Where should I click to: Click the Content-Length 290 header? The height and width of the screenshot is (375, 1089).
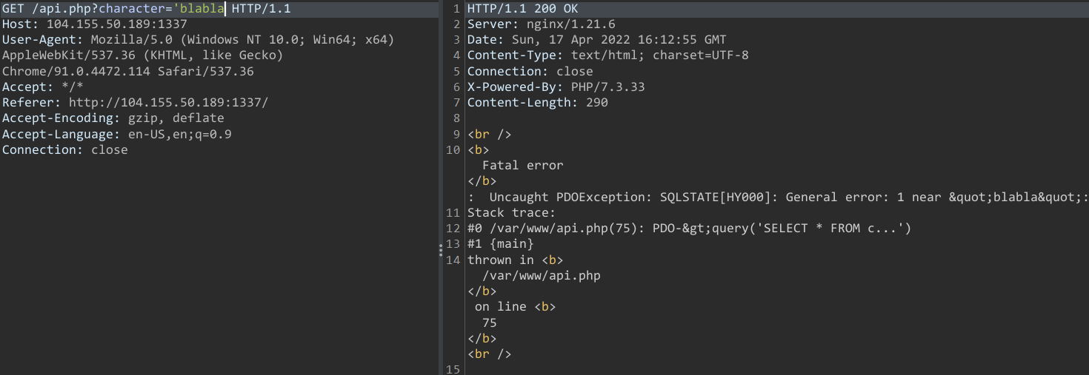click(x=537, y=103)
